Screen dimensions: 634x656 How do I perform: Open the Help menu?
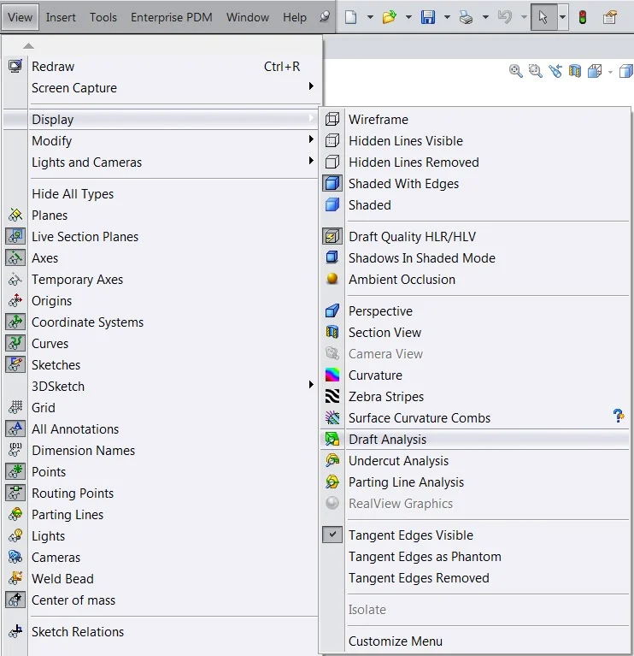pos(295,17)
